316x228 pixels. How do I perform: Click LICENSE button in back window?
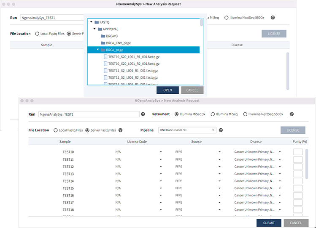click(274, 34)
